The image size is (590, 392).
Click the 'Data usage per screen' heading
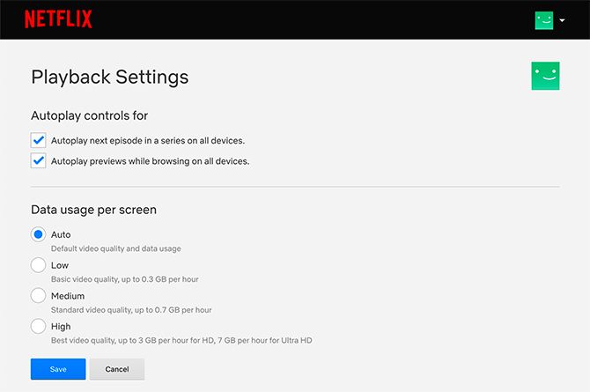(x=94, y=211)
